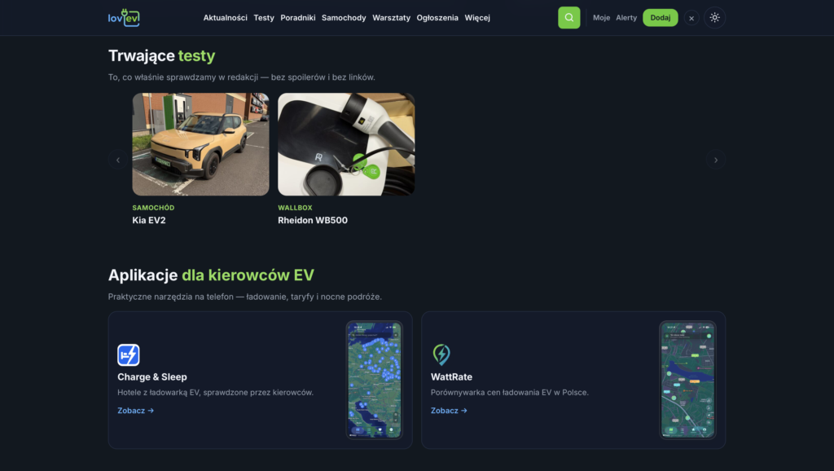Click the lovEV logo

[x=124, y=18]
